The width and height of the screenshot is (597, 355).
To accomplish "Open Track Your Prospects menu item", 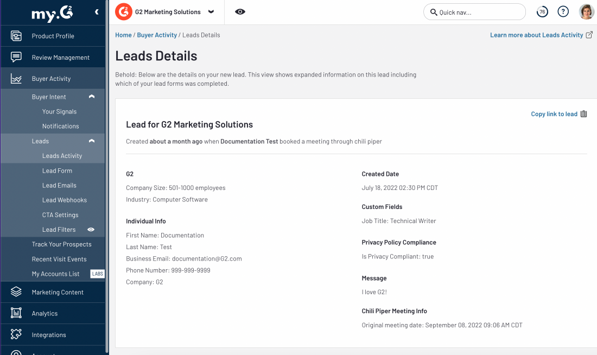I will [x=61, y=244].
